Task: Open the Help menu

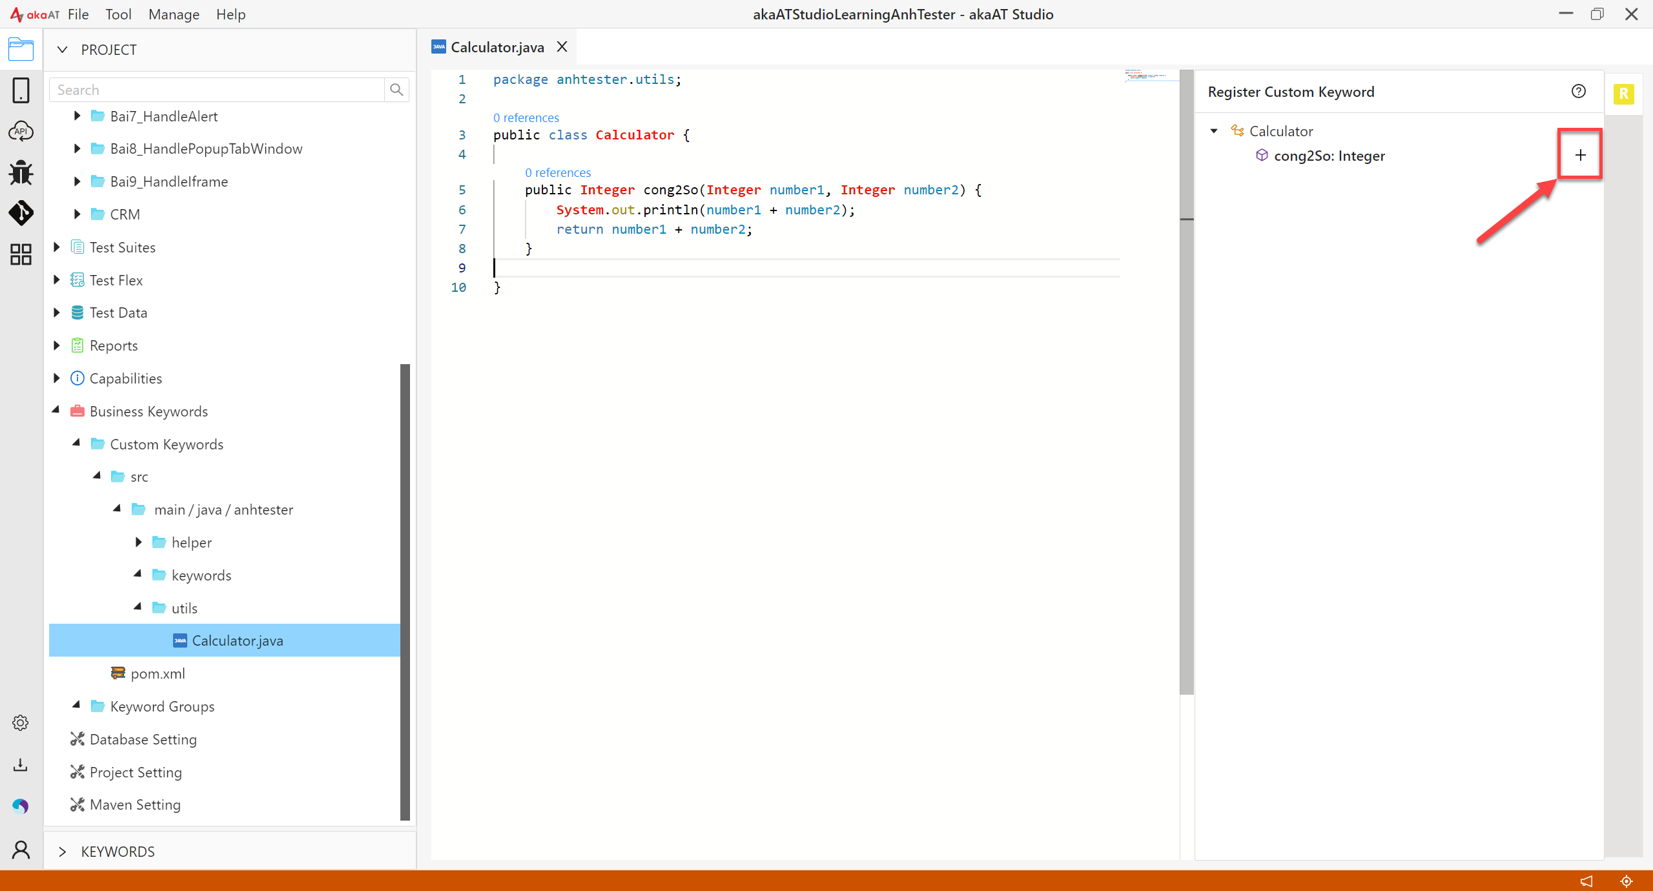Action: pos(231,14)
